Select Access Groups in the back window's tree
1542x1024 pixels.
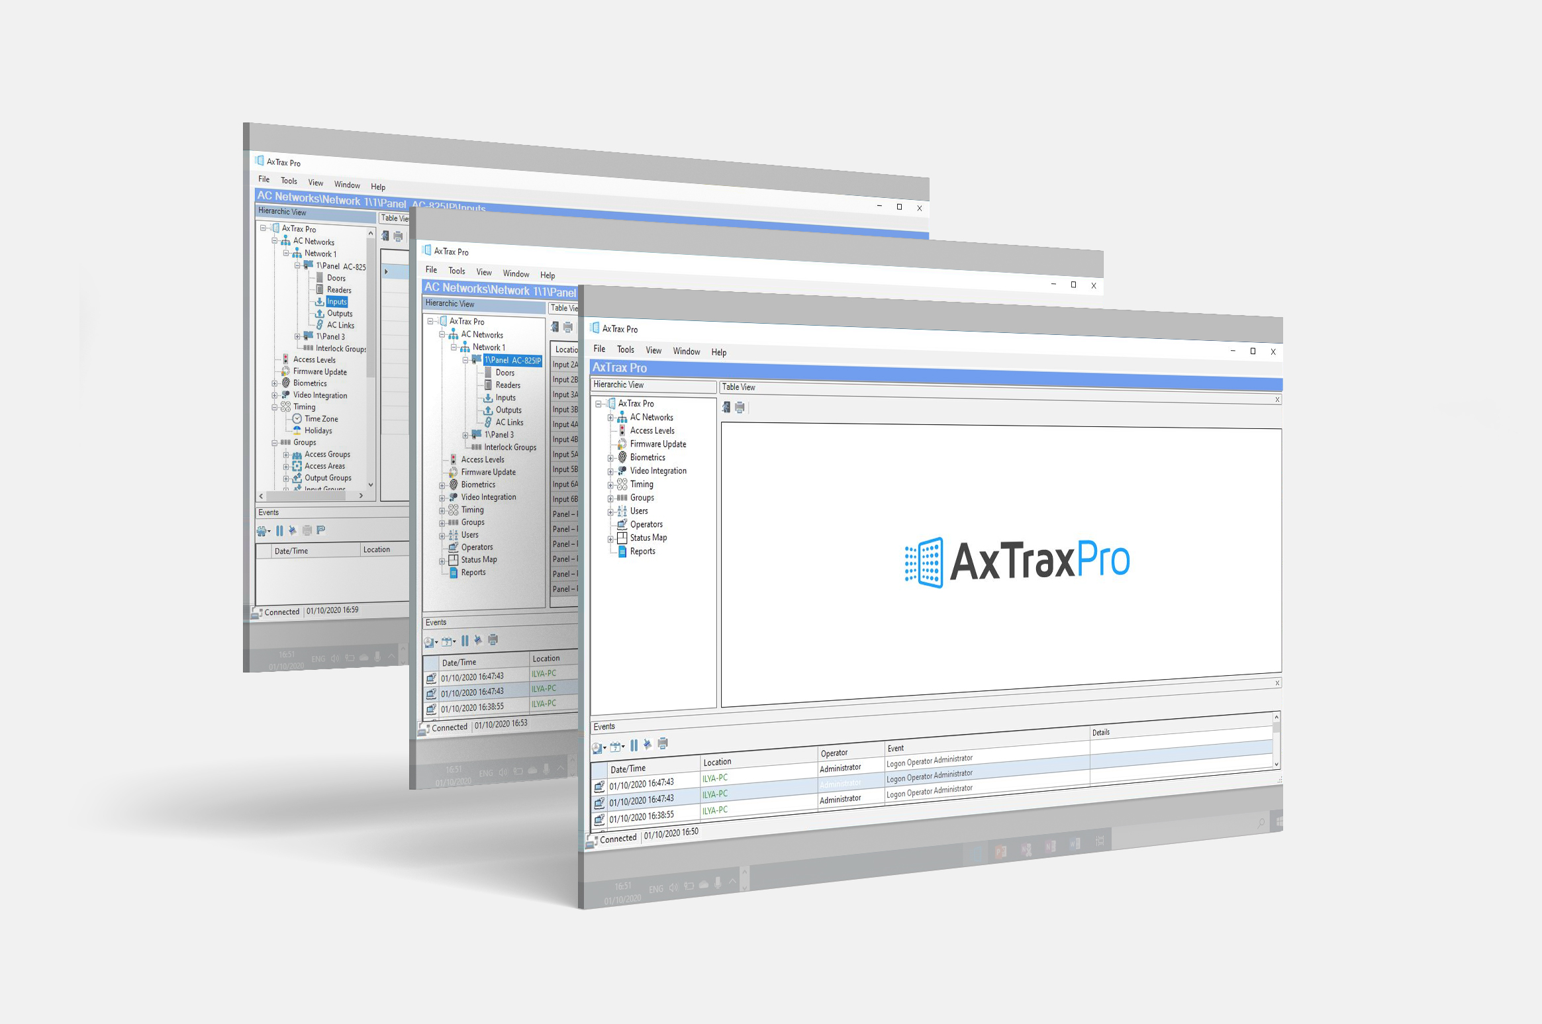click(327, 454)
